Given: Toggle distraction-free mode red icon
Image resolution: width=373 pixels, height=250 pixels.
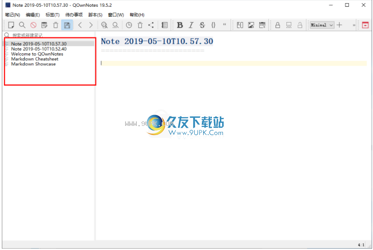Looking at the screenshot, I should click(x=365, y=25).
